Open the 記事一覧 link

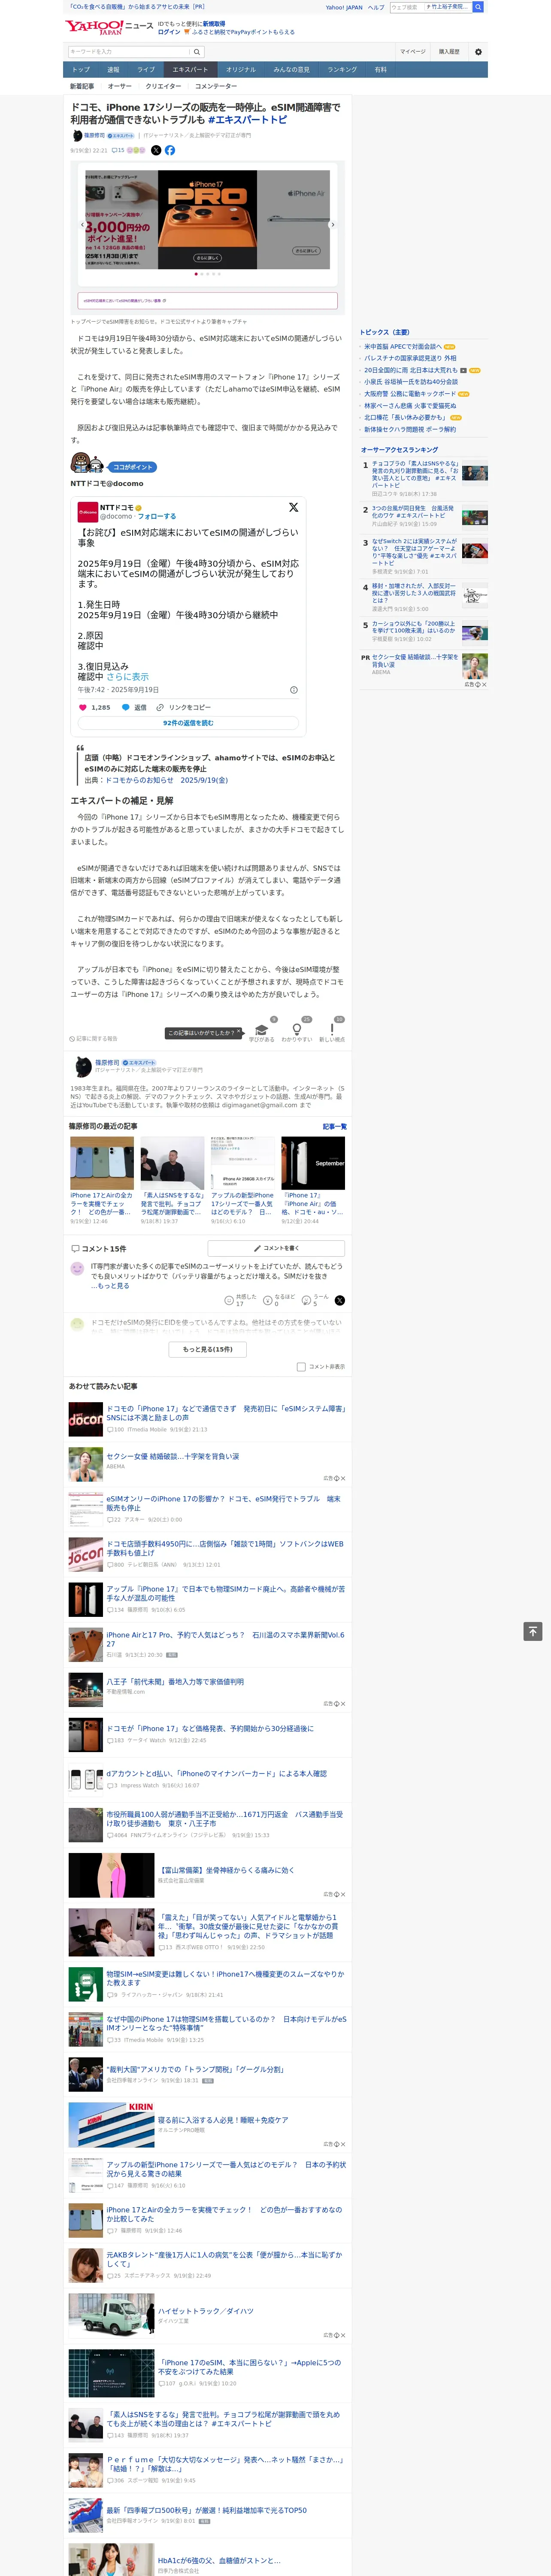(x=335, y=1126)
